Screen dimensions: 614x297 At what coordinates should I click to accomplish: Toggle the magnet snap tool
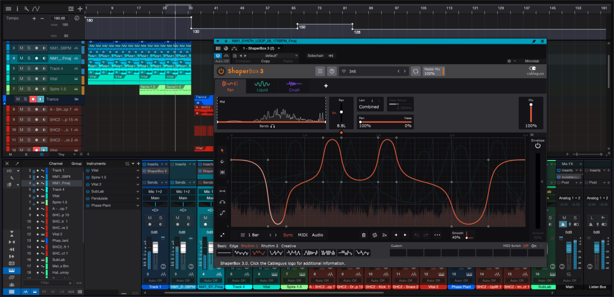[x=223, y=162]
